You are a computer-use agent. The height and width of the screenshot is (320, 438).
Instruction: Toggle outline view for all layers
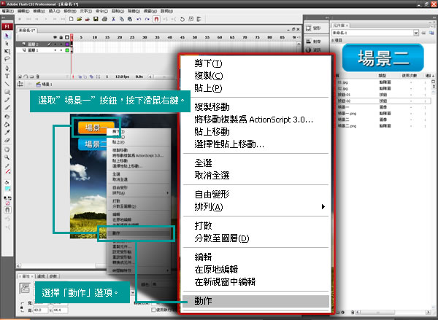pos(67,37)
